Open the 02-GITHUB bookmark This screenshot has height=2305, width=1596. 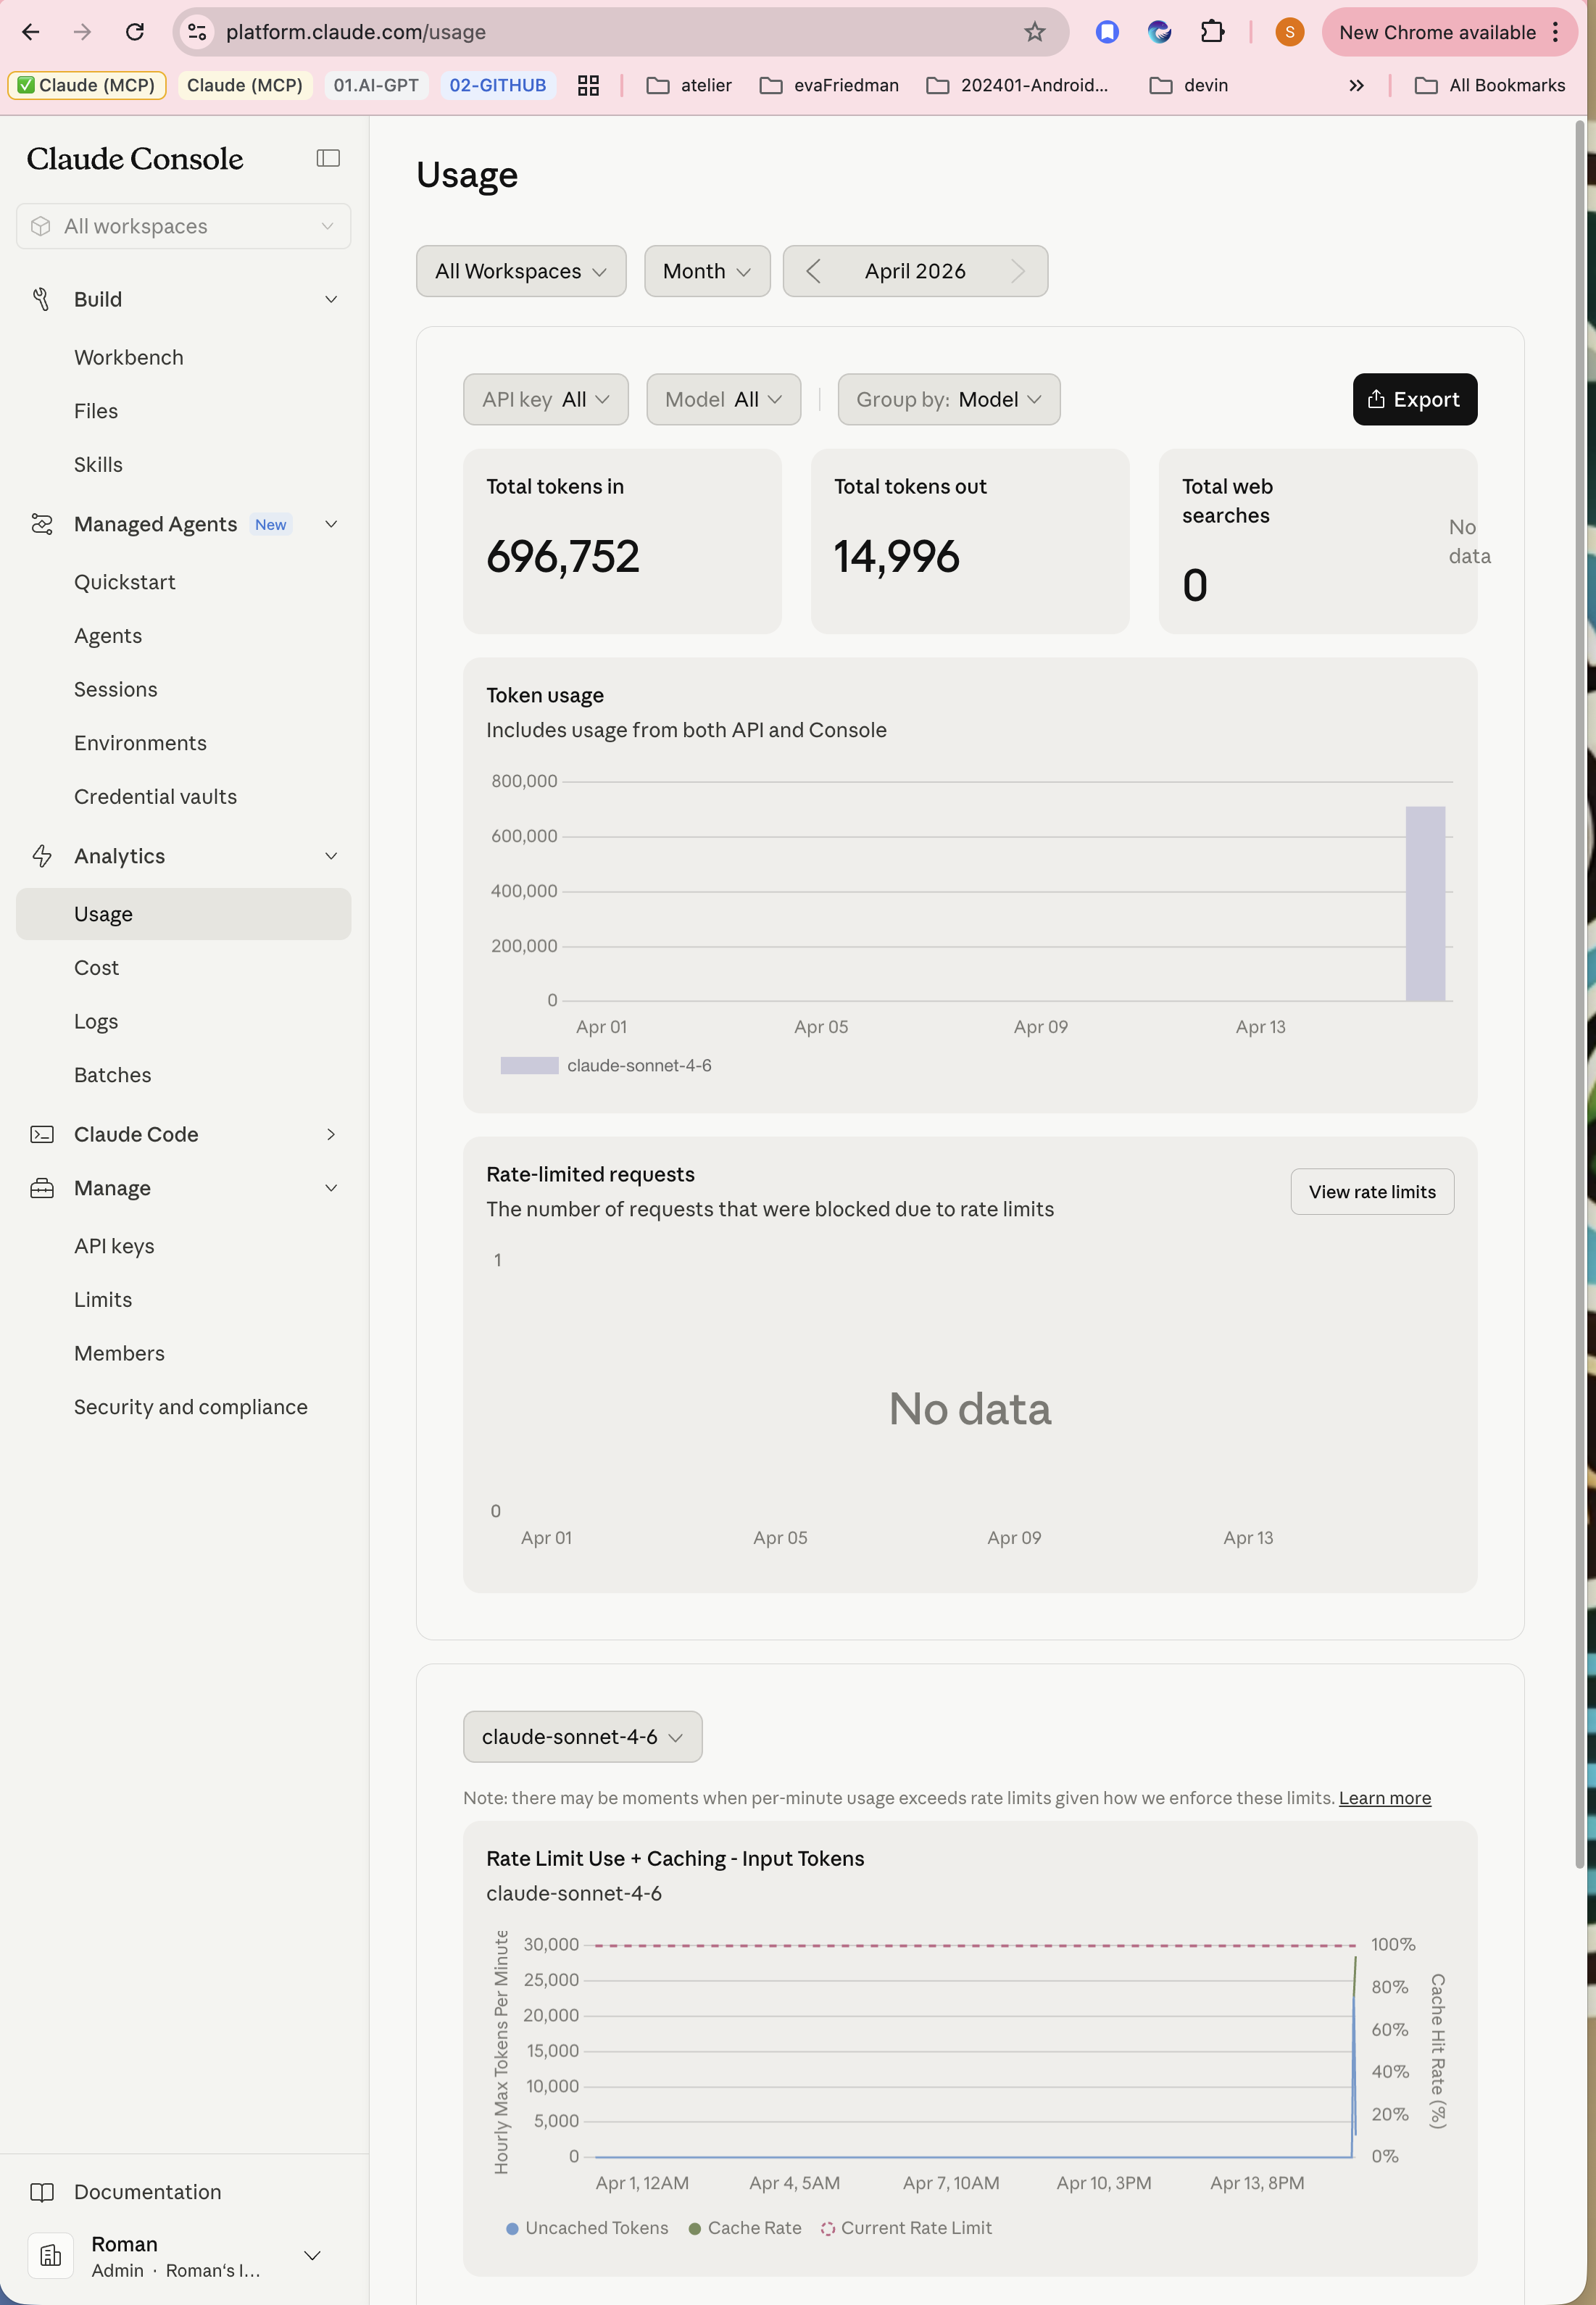[x=498, y=85]
